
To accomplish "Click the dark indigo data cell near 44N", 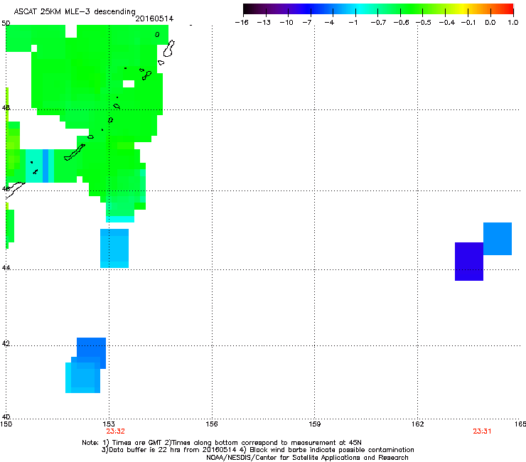I will (x=469, y=262).
